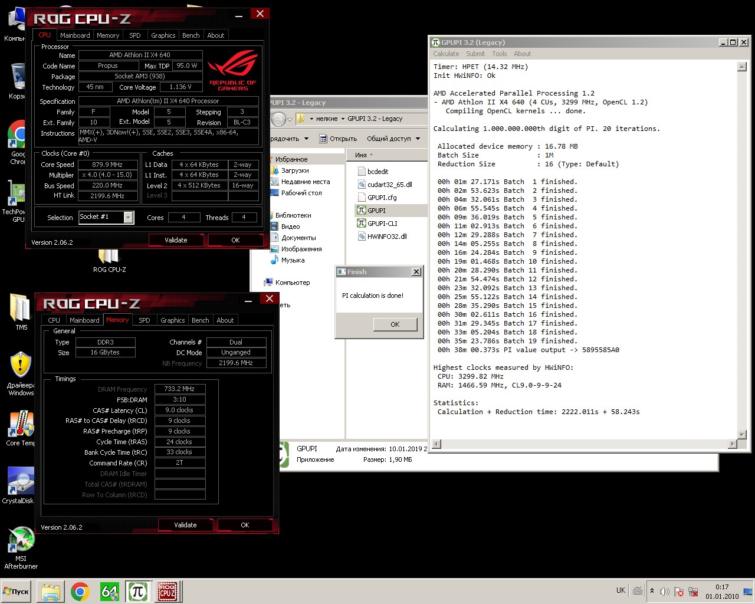The width and height of the screenshot is (755, 604).
Task: Launch Chrome from the taskbar
Action: point(80,591)
